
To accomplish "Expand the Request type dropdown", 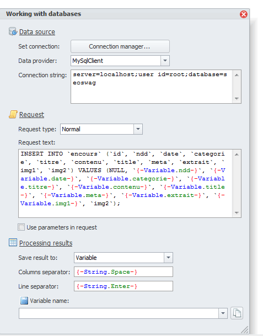I will [138, 129].
